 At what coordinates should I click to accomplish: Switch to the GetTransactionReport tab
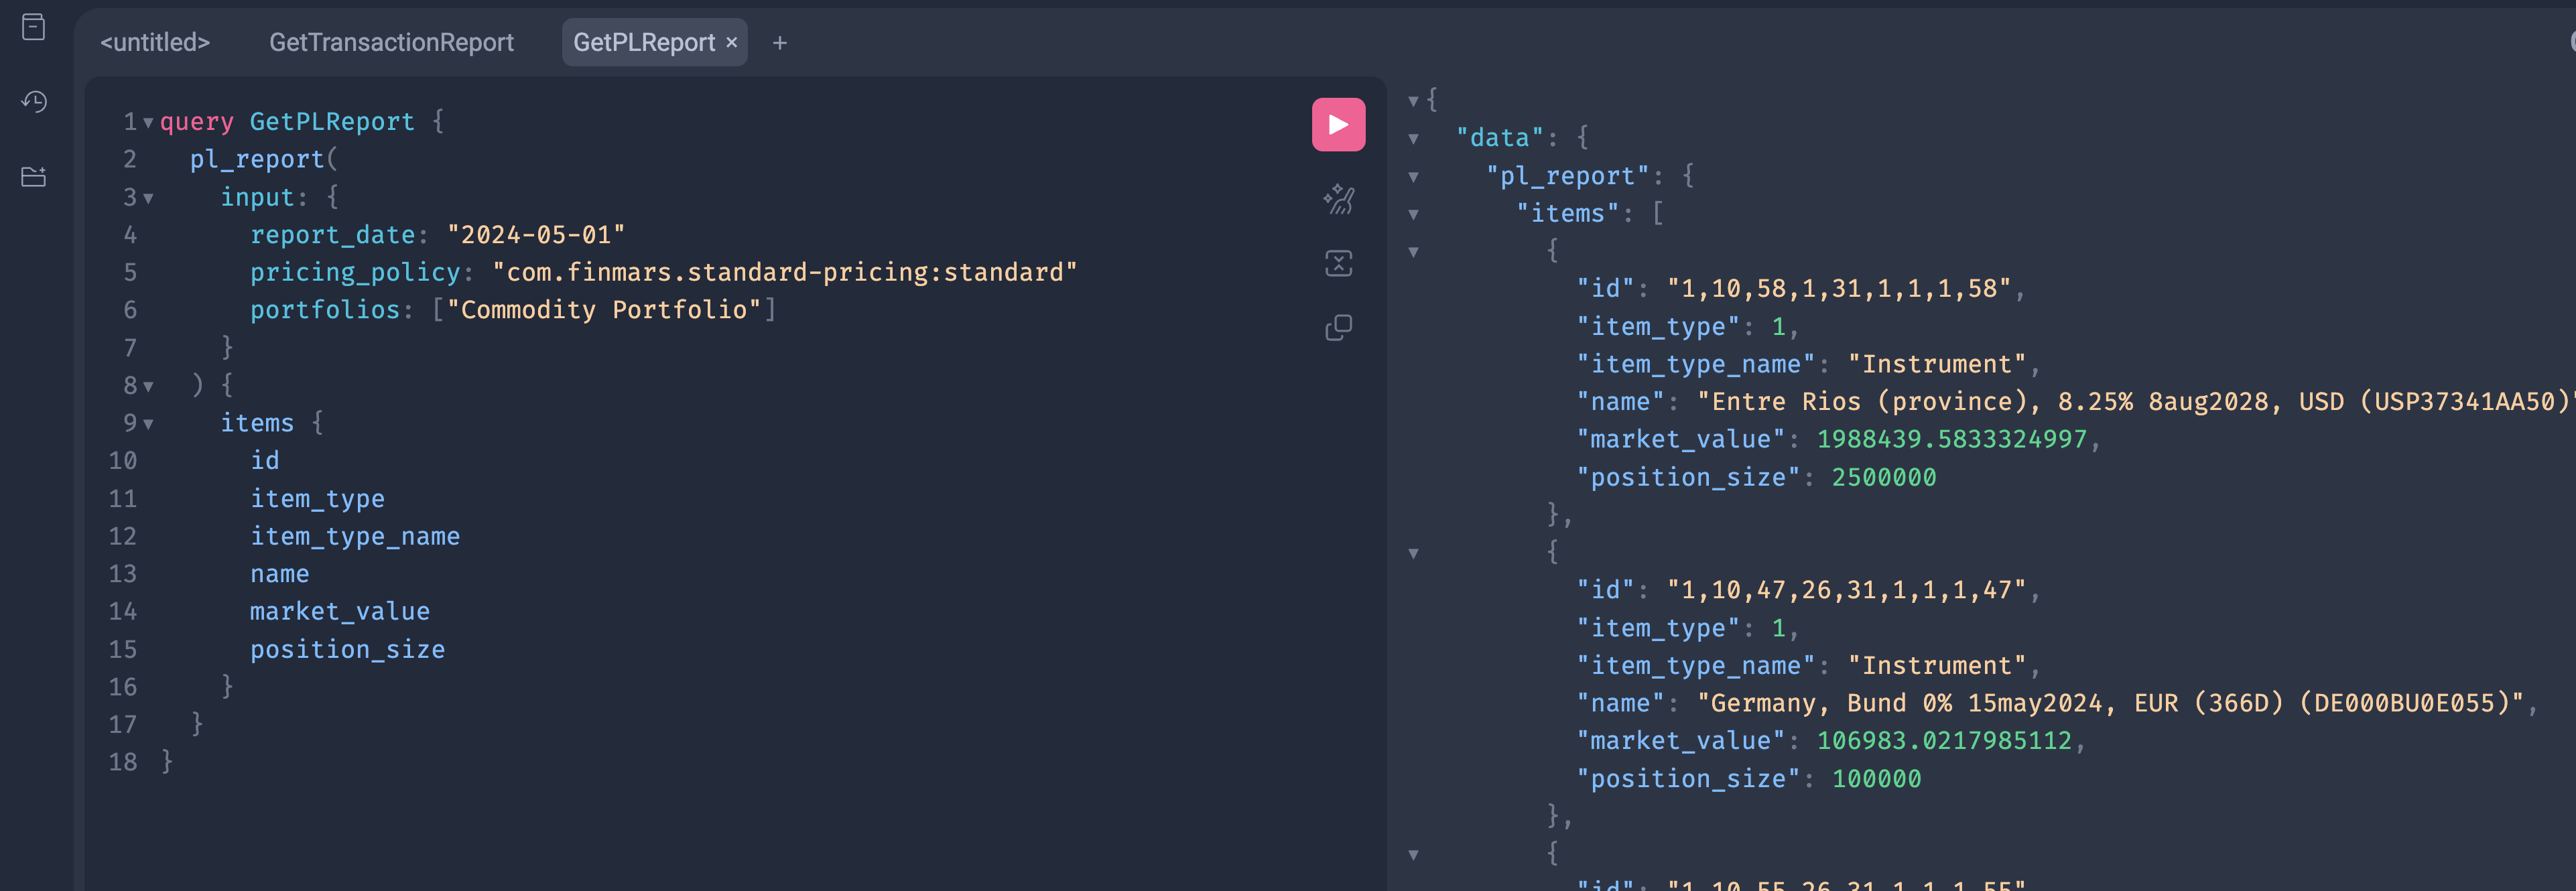click(391, 43)
